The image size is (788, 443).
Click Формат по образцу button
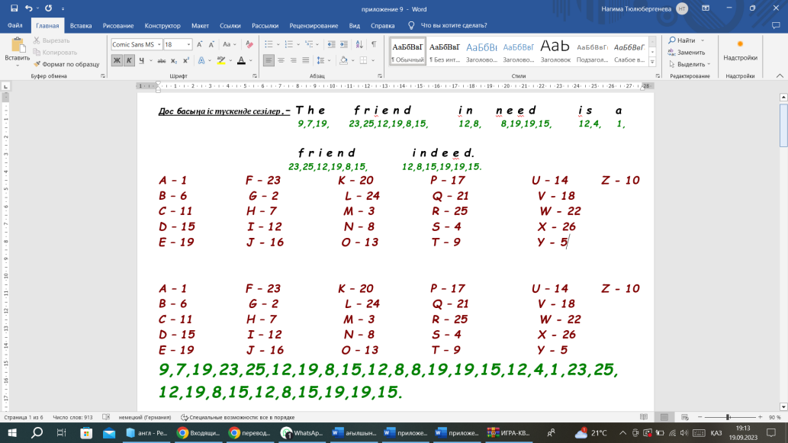(x=66, y=64)
